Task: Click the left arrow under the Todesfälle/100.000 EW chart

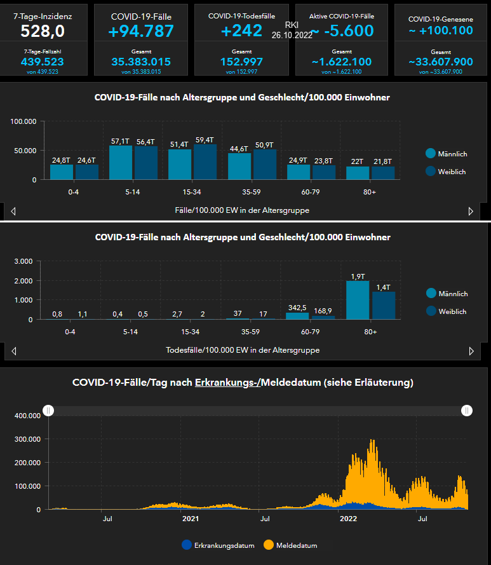Action: click(x=13, y=351)
